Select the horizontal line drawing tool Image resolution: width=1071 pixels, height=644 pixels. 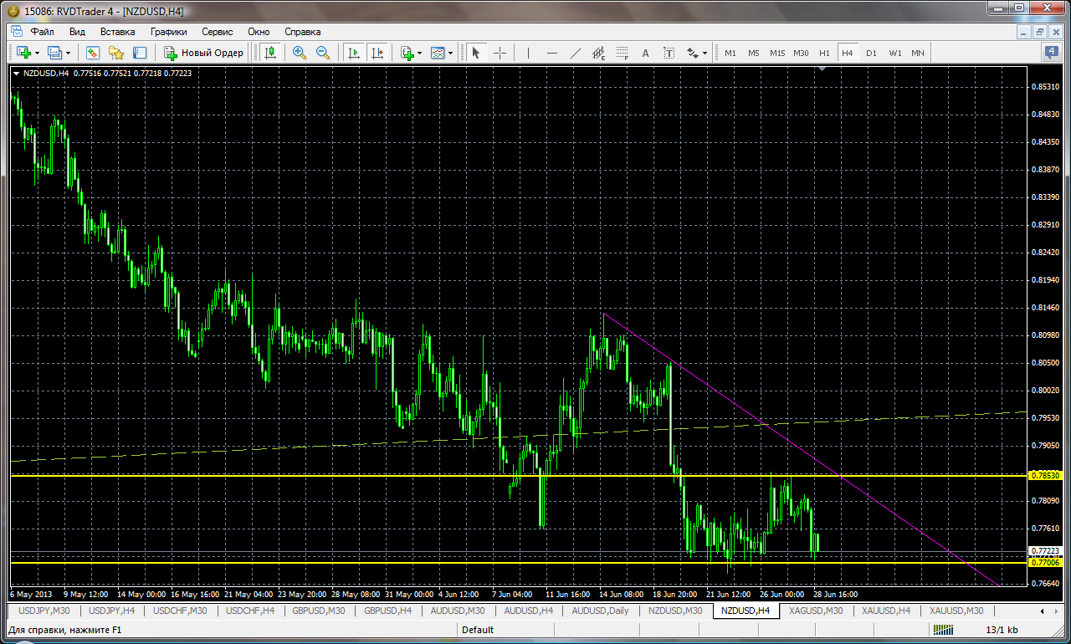point(552,53)
